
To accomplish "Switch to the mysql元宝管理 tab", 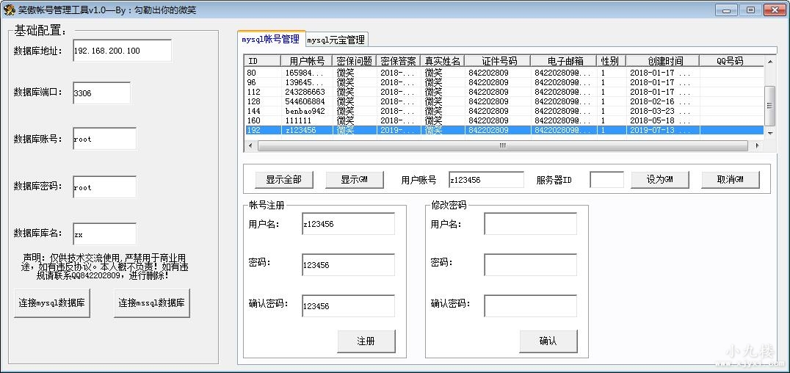I will coord(336,40).
